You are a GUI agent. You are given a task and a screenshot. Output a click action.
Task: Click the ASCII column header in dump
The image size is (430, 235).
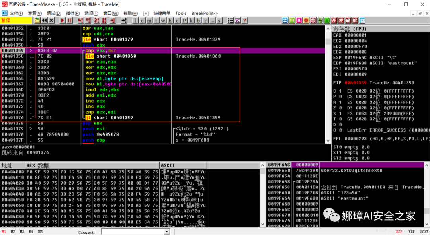point(183,165)
